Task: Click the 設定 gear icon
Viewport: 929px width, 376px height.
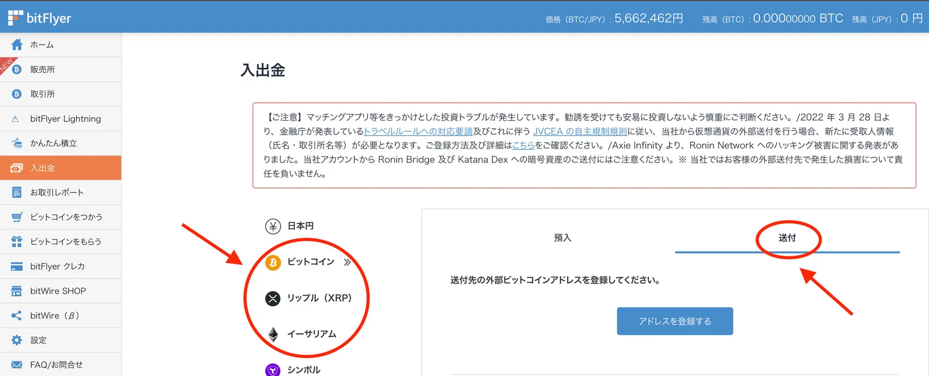Action: coord(17,340)
